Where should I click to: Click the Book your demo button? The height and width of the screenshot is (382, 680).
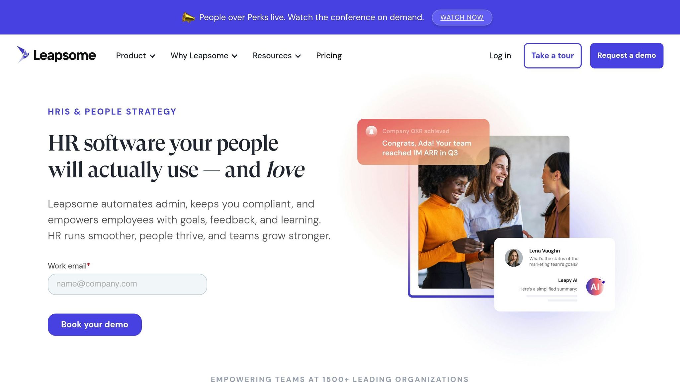tap(95, 325)
